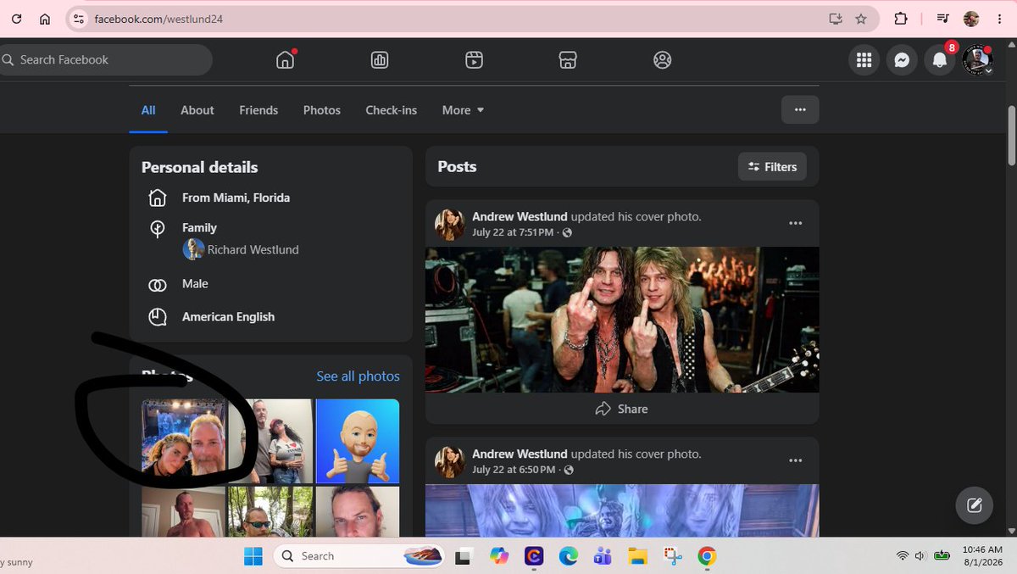Open Facebook Home feed icon

286,60
